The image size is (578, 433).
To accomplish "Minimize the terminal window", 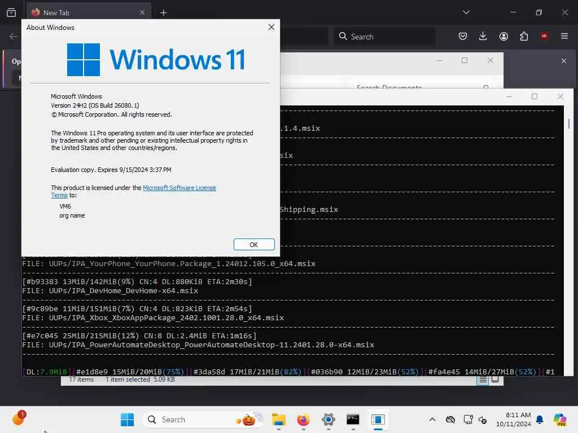I will click(509, 96).
